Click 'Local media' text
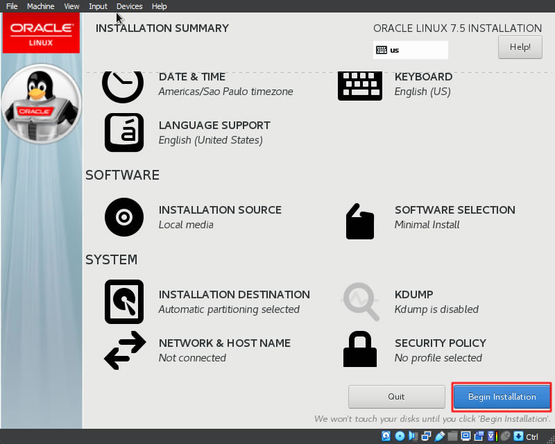This screenshot has width=555, height=444. click(186, 225)
